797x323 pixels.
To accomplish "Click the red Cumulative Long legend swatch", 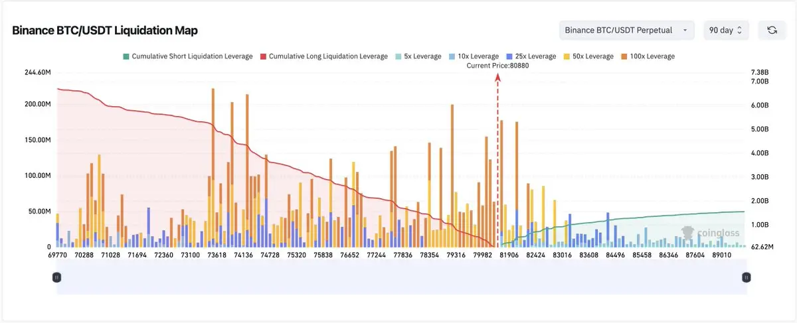I will [263, 56].
